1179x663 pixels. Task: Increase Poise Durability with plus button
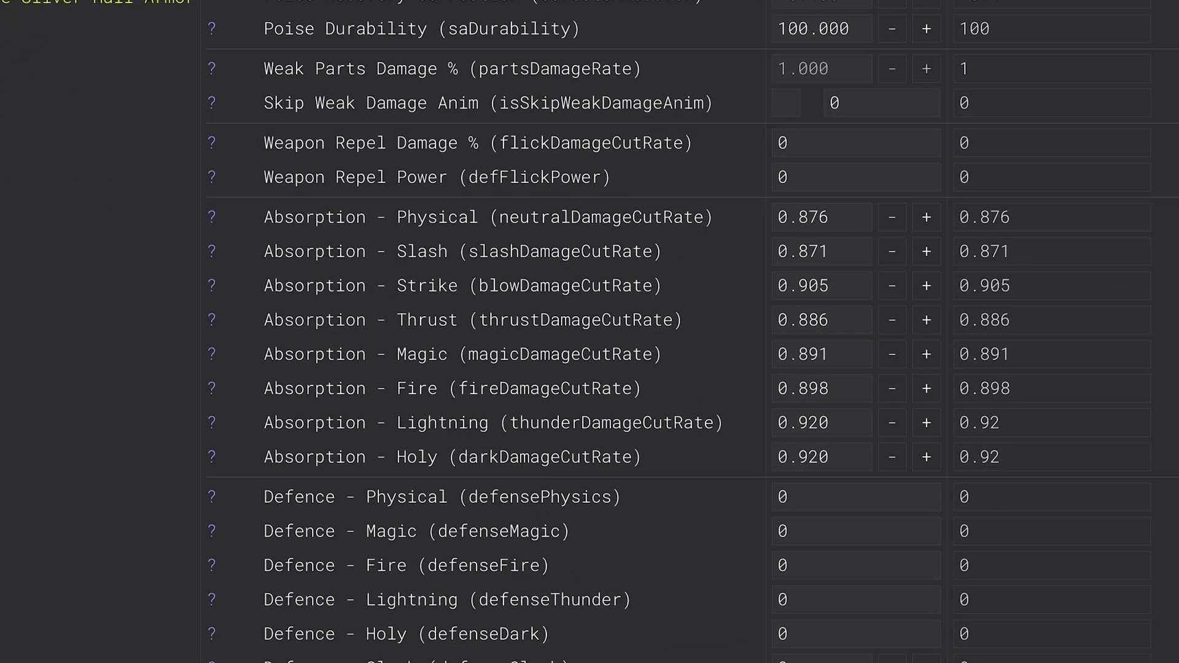coord(926,29)
